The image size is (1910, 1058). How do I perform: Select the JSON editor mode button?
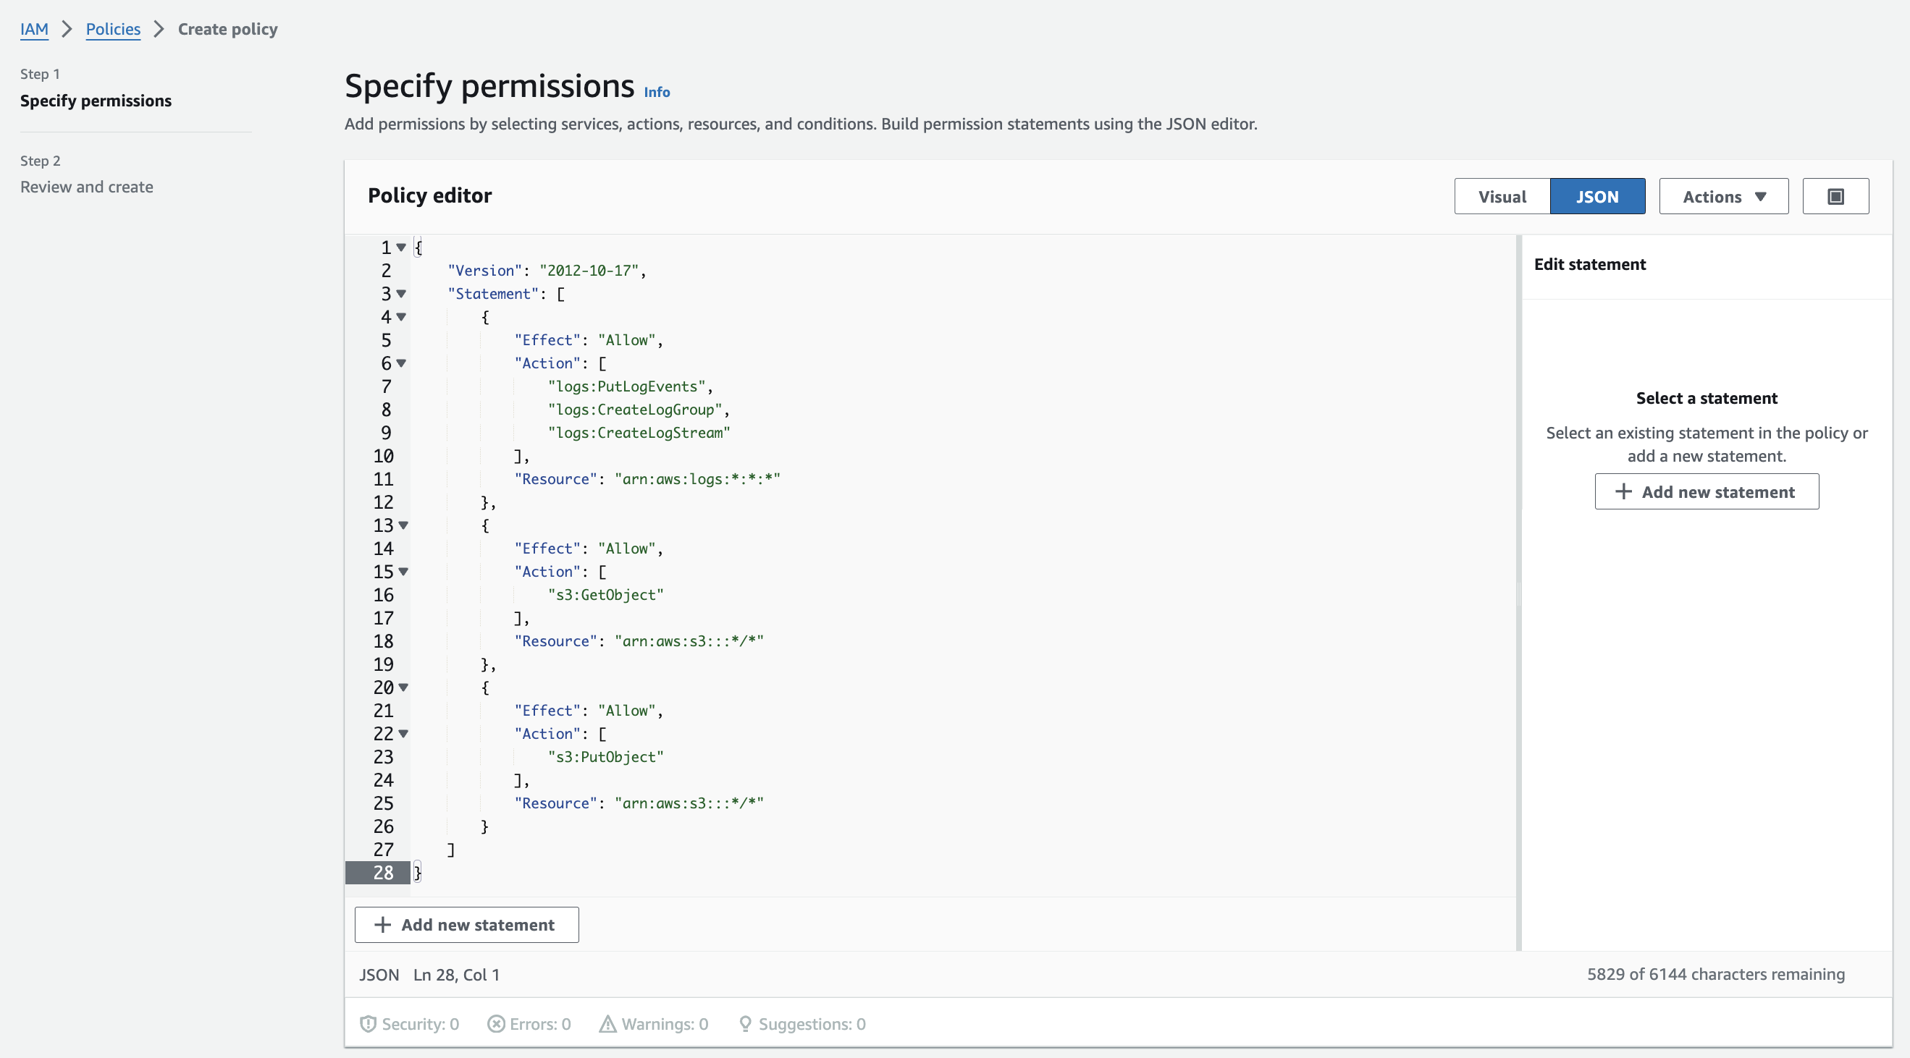tap(1597, 196)
